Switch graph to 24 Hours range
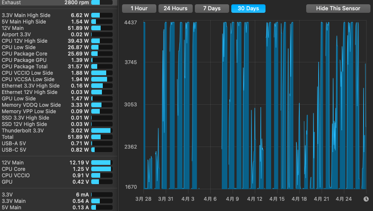The image size is (373, 211). coord(176,9)
